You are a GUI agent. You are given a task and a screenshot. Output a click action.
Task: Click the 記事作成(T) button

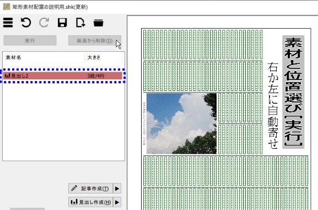coord(90,189)
